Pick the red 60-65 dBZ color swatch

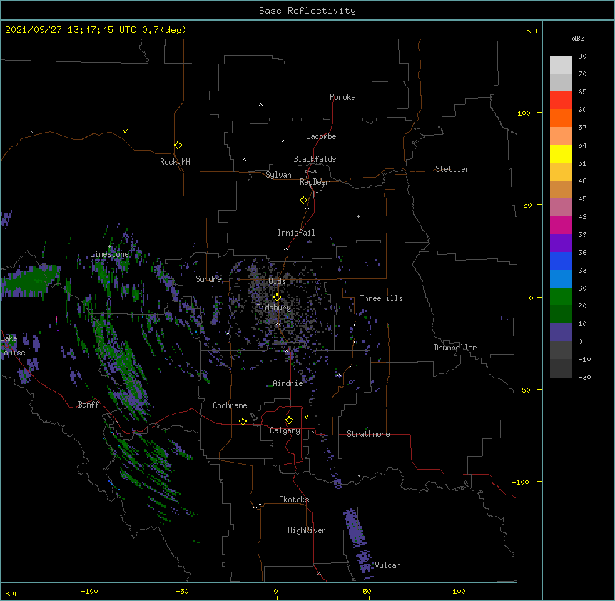click(x=561, y=101)
